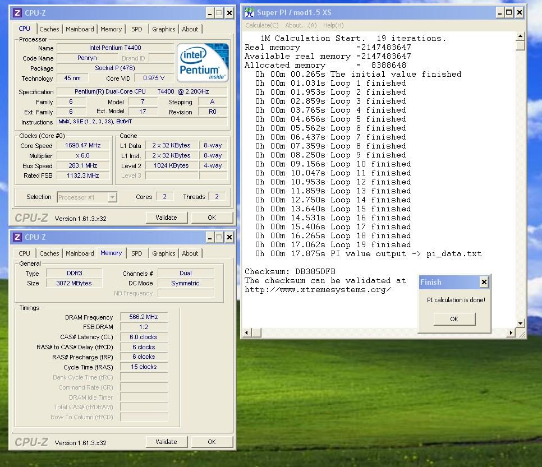Expand the Processor #1 selection dropdown
542x467 pixels.
(112, 197)
